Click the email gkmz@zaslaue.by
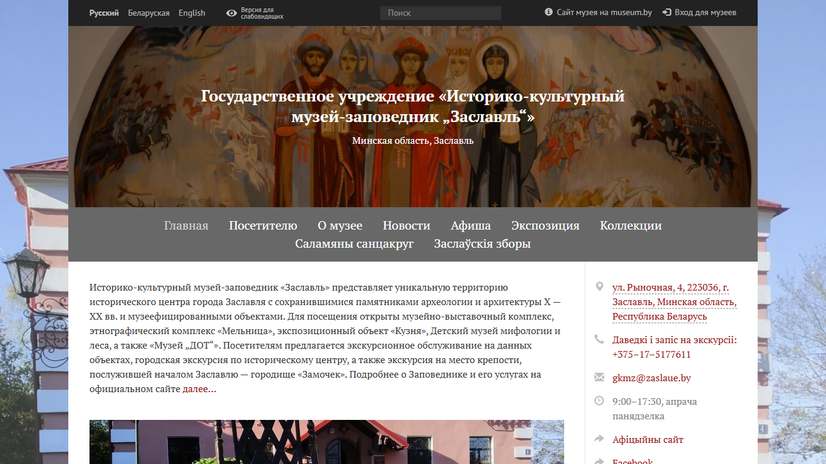Viewport: 826px width, 464px height. point(651,378)
